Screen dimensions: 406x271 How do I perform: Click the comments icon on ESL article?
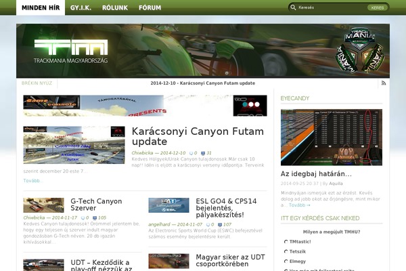click(x=208, y=225)
